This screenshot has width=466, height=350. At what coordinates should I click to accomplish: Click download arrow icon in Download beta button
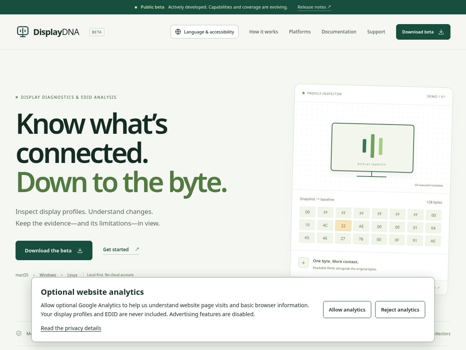(x=441, y=32)
